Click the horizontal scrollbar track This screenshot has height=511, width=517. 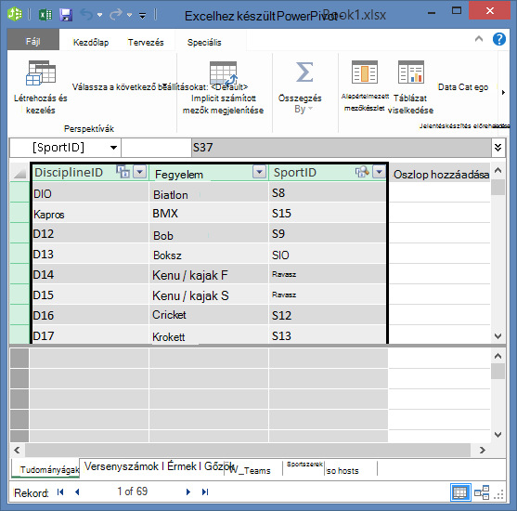[x=248, y=450]
